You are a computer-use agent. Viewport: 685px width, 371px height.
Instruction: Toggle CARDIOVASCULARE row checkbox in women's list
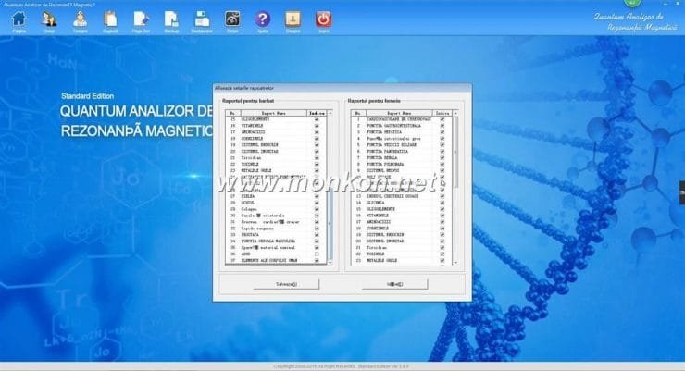pos(442,119)
